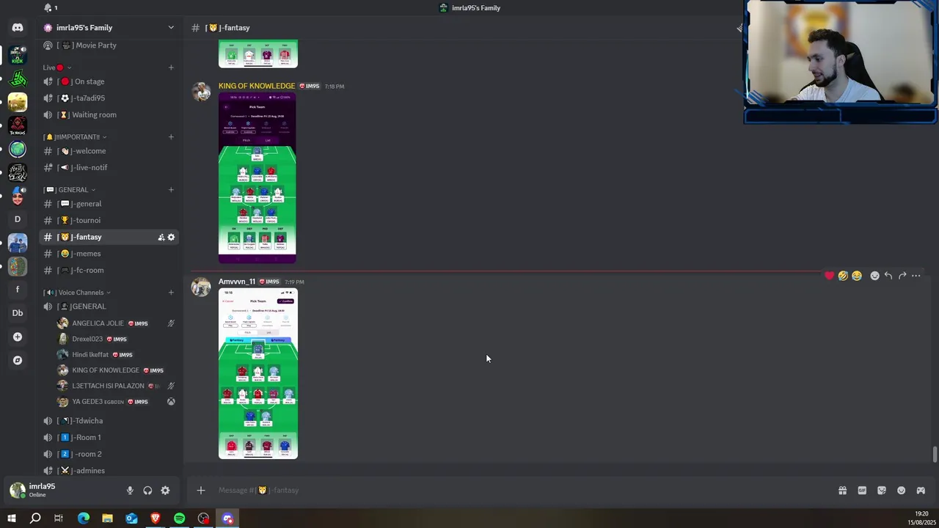Screen dimensions: 939x528
Task: Open the Ninjas server with red hooded avatar
Action: (18, 125)
